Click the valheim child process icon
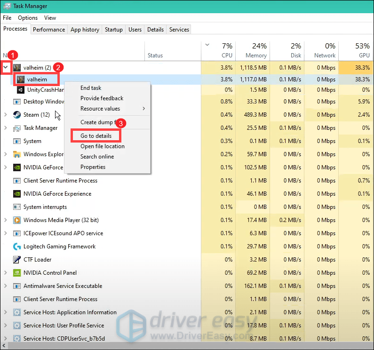 coord(21,79)
